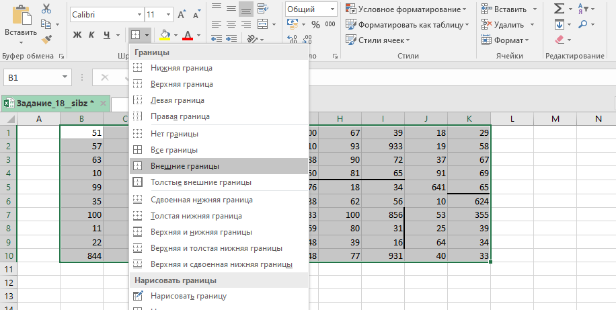Click the AutoSum sigma icon

click(559, 9)
